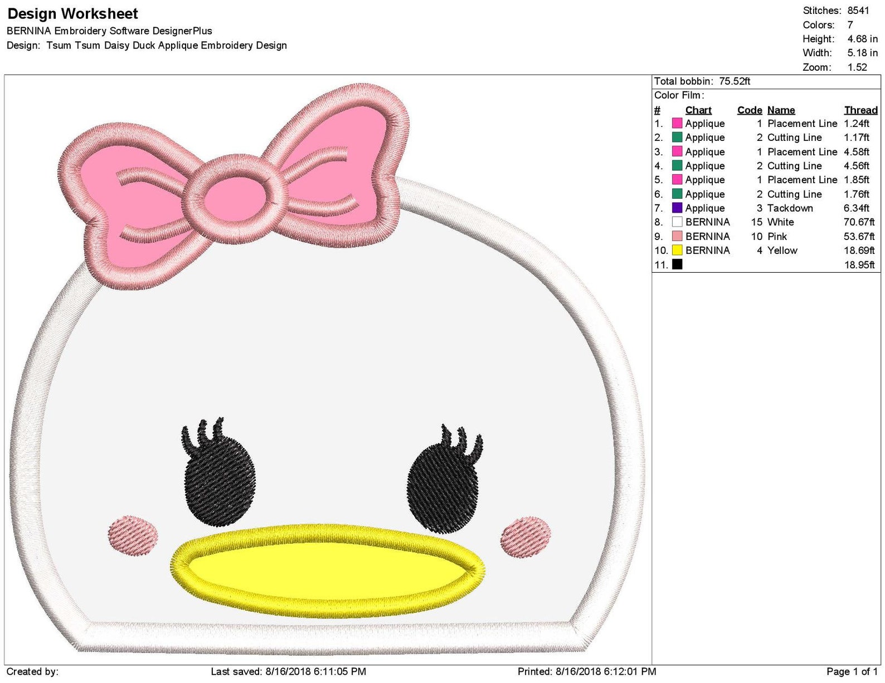This screenshot has height=683, width=885.
Task: Click the bow's center knot
Action: (235, 199)
